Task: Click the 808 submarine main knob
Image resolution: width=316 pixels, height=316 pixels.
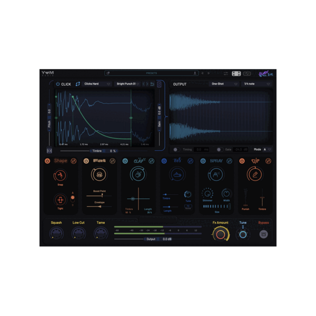Action: (x=177, y=174)
